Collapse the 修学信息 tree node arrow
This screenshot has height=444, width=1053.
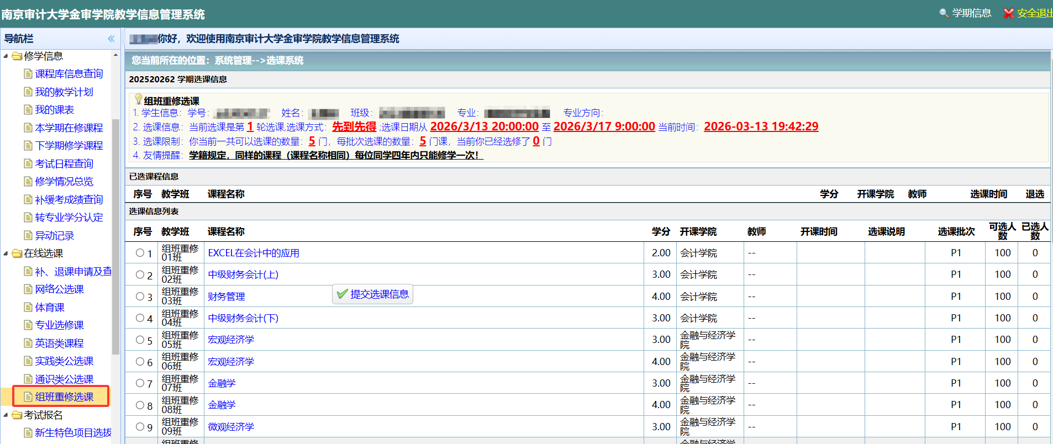6,56
